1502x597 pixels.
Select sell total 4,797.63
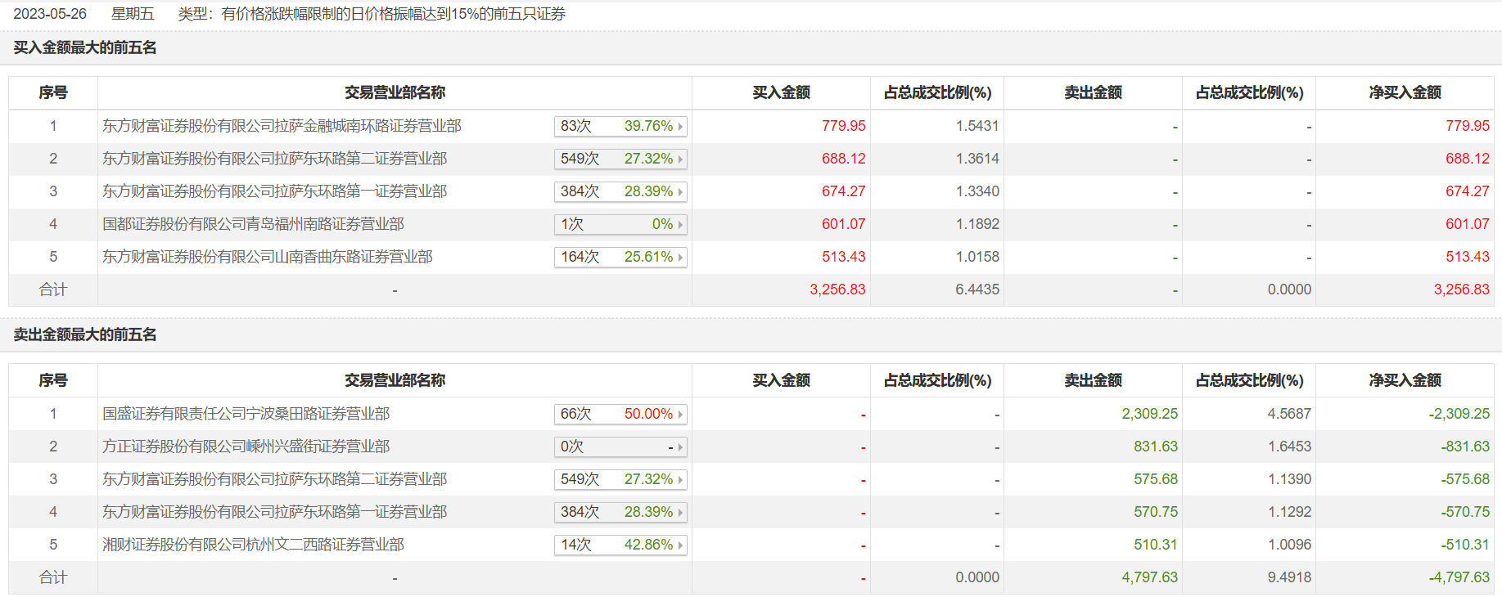[1149, 577]
